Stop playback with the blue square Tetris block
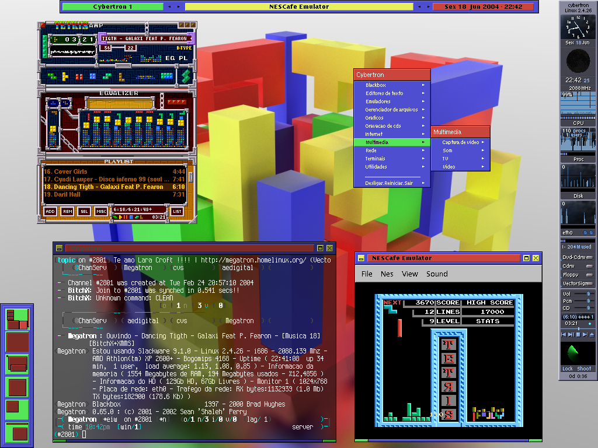The height and width of the screenshot is (448, 598). click(x=93, y=76)
